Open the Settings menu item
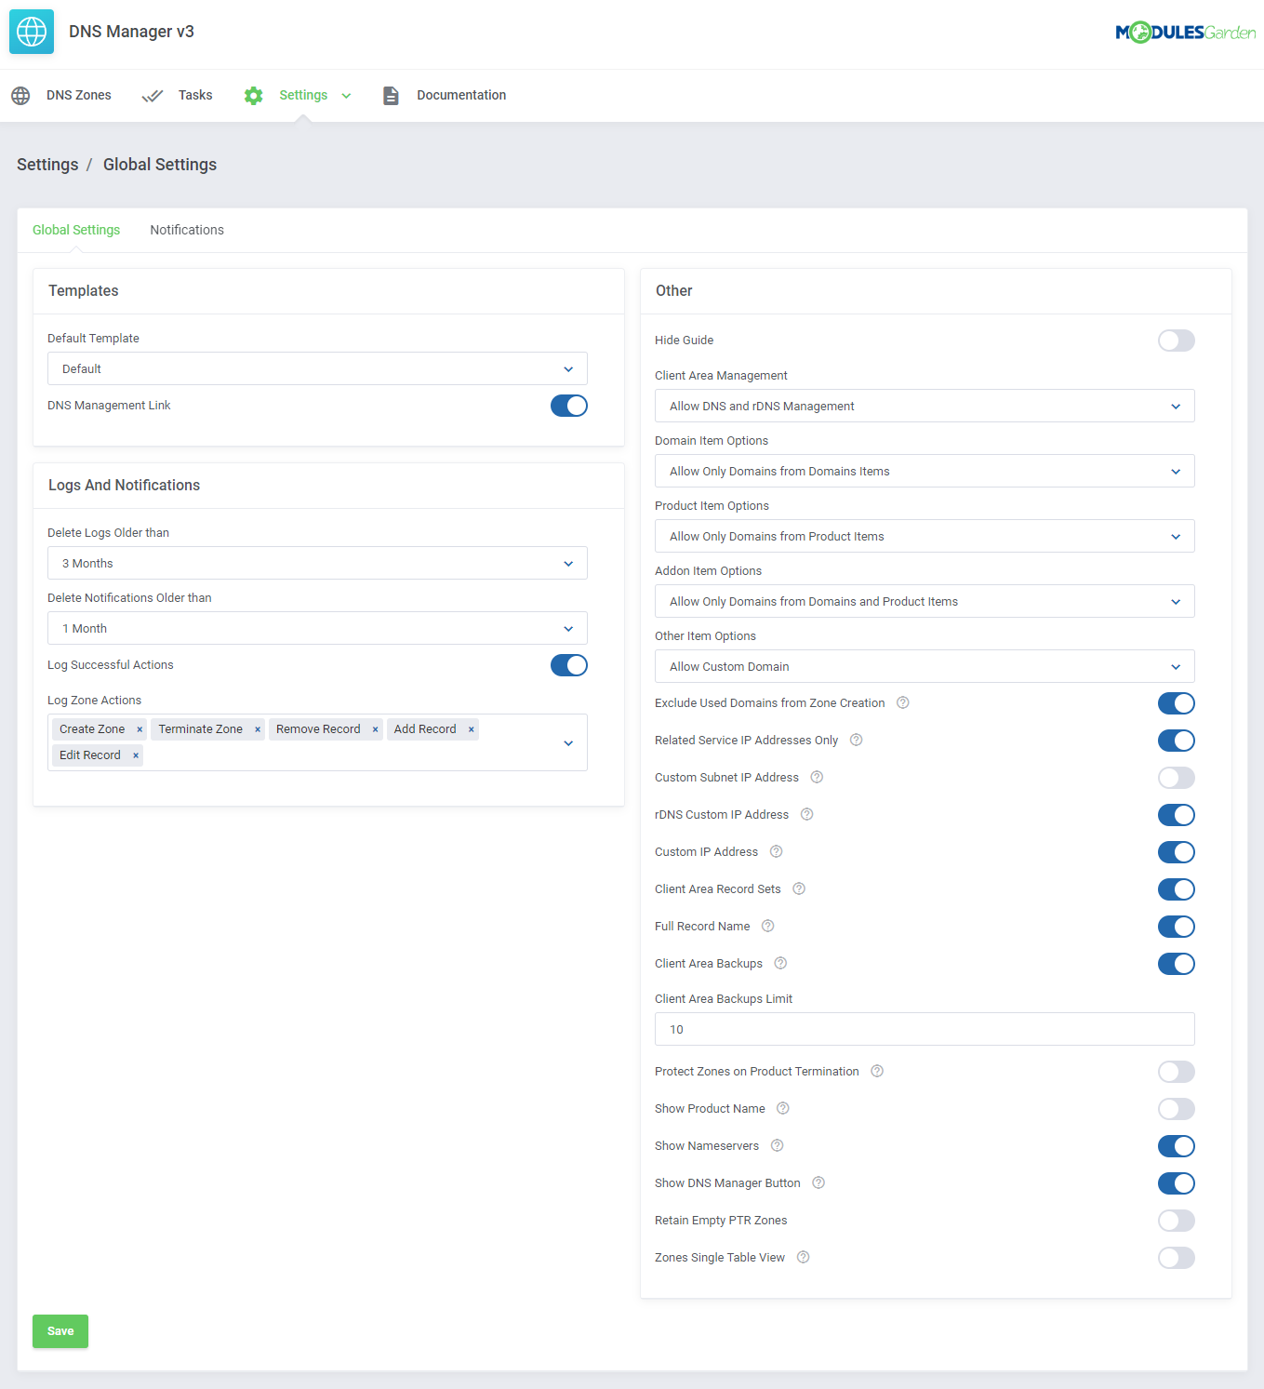Viewport: 1264px width, 1389px height. coord(298,96)
